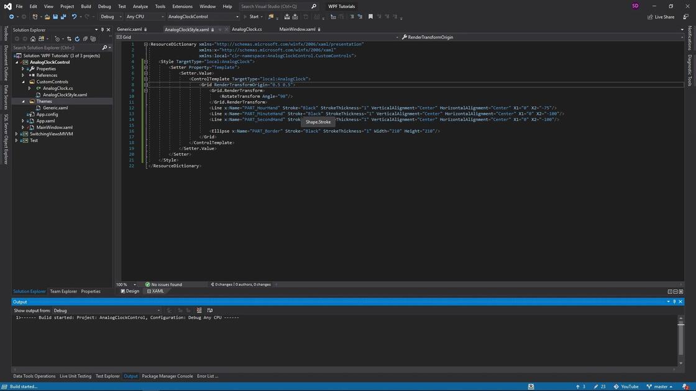This screenshot has width=696, height=391.
Task: Navigate backward with the toolbar arrow
Action: pos(11,17)
